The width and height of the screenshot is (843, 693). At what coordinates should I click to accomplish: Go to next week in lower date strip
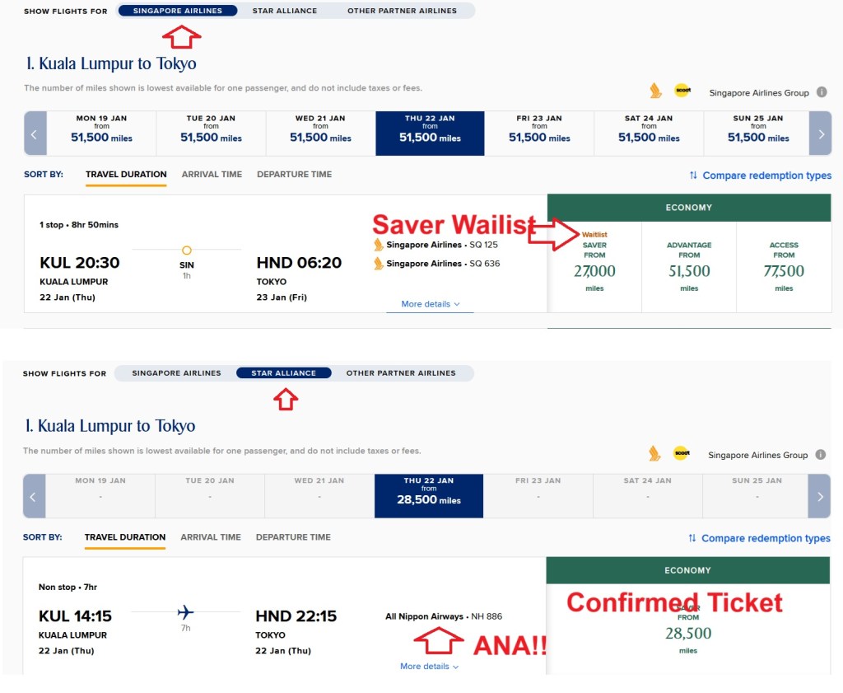click(820, 496)
